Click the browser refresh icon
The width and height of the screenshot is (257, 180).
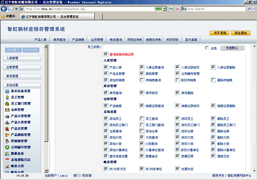tap(170, 8)
